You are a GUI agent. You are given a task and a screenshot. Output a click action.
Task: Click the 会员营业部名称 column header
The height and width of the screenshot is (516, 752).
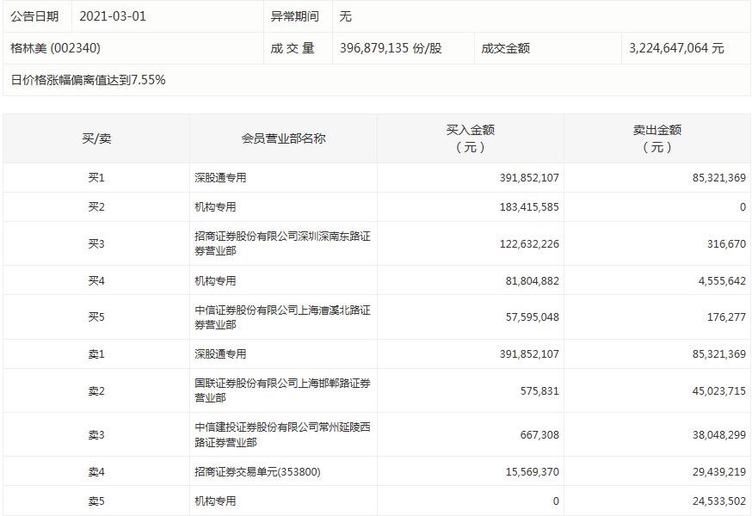(283, 138)
